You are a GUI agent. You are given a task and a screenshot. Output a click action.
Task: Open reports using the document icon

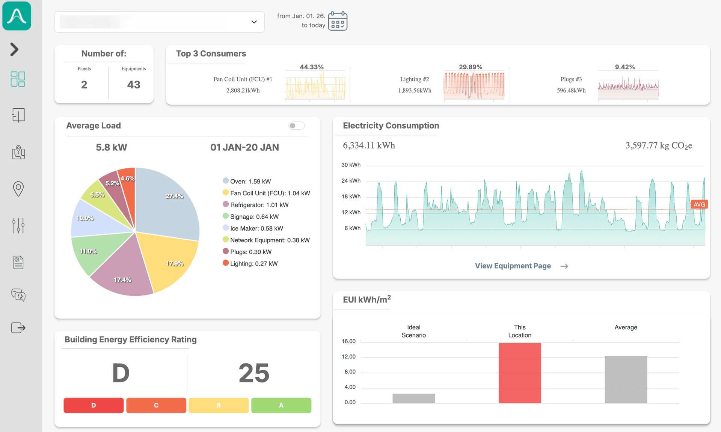coord(18,262)
